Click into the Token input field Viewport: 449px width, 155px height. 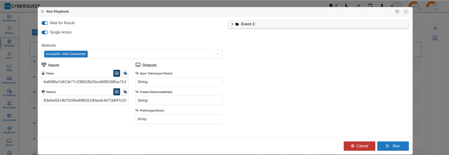click(85, 82)
